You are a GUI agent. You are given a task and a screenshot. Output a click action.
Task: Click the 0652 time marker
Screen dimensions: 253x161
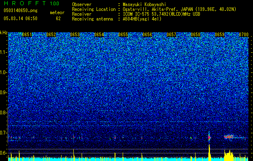coord(51,35)
